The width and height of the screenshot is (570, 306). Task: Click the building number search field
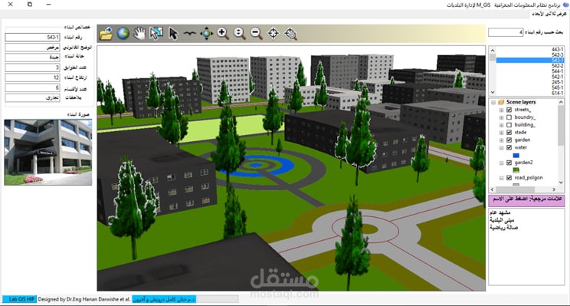click(x=506, y=32)
